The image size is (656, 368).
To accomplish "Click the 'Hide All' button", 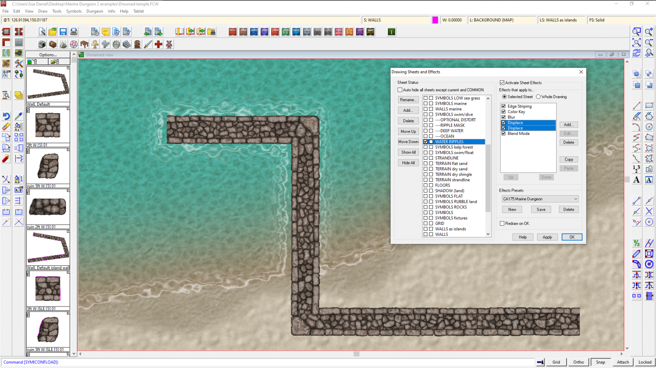I will [408, 163].
